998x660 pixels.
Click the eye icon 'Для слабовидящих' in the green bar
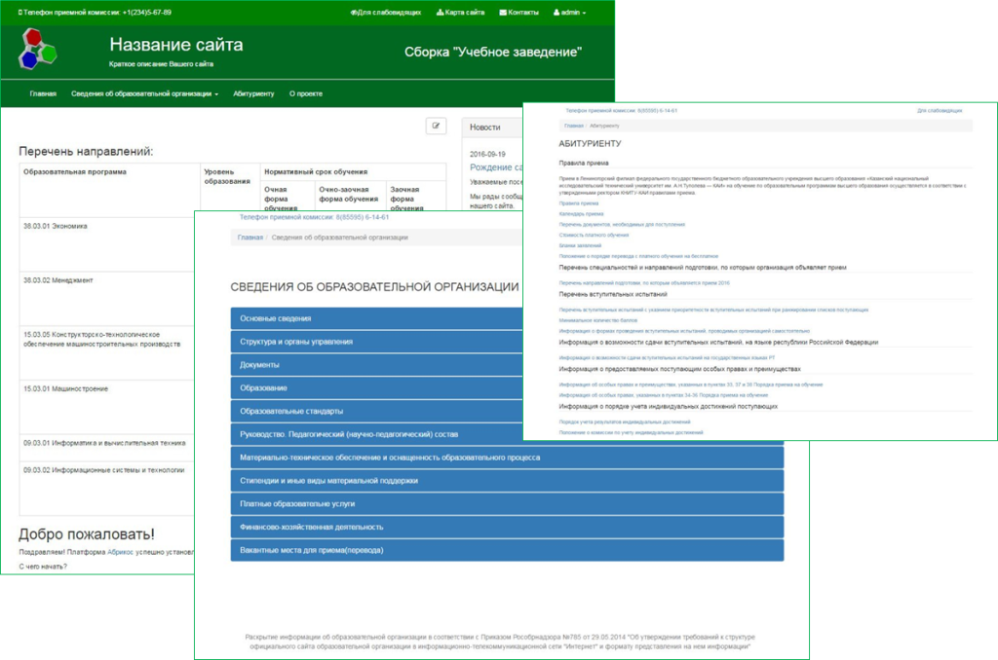[386, 13]
